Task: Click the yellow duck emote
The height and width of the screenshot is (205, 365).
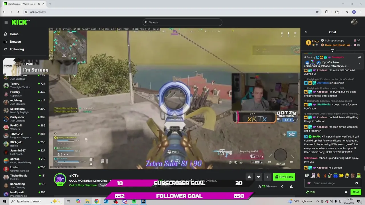Action: 341,175
